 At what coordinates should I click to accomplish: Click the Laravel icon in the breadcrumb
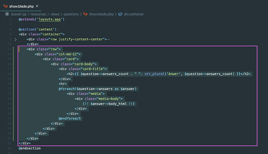pos(85,14)
